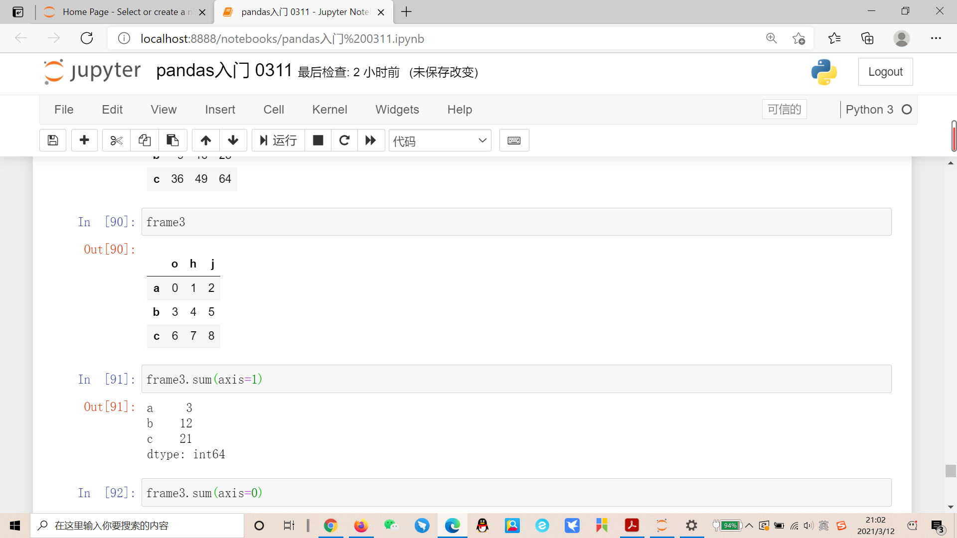Restart the kernel with circular arrow
This screenshot has height=538, width=957.
pyautogui.click(x=344, y=140)
